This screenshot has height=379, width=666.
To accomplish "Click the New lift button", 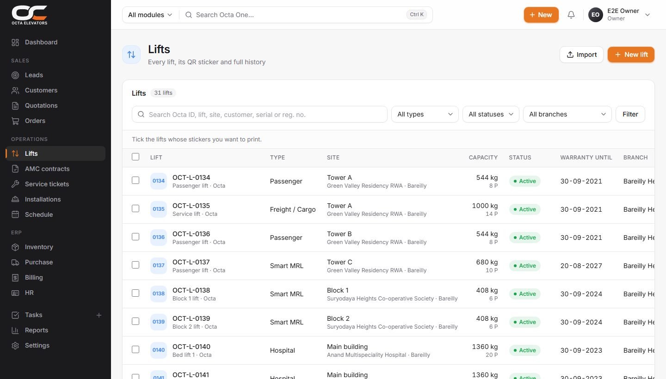I will pyautogui.click(x=631, y=55).
